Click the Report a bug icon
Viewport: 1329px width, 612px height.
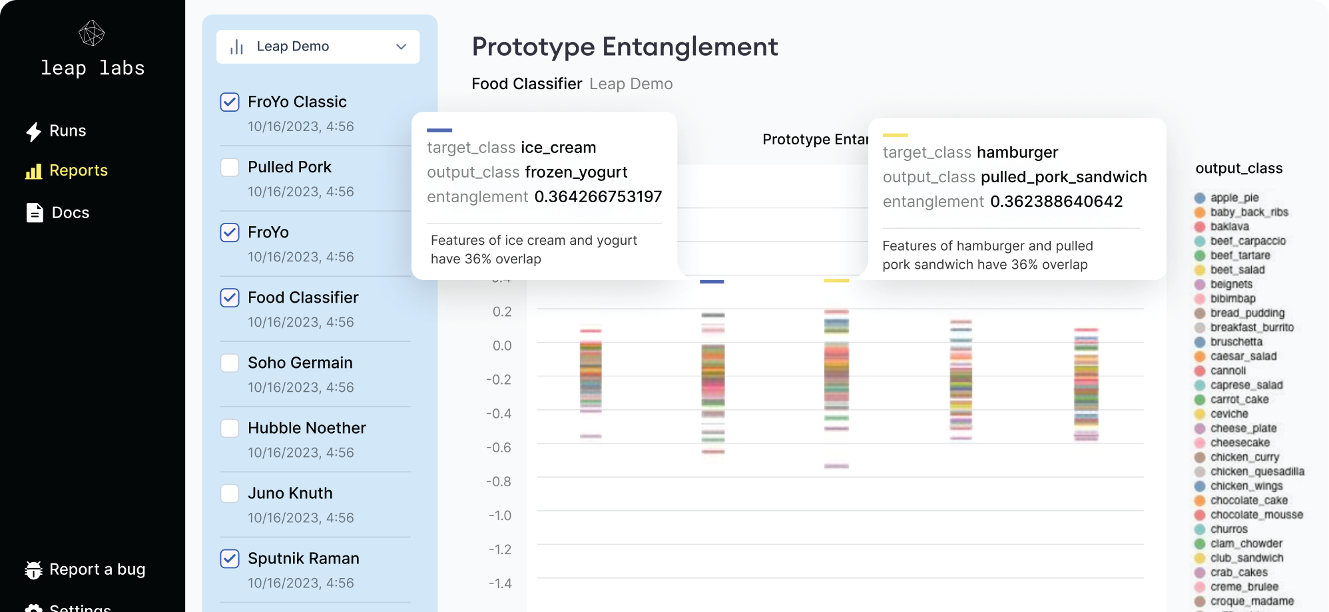click(33, 570)
